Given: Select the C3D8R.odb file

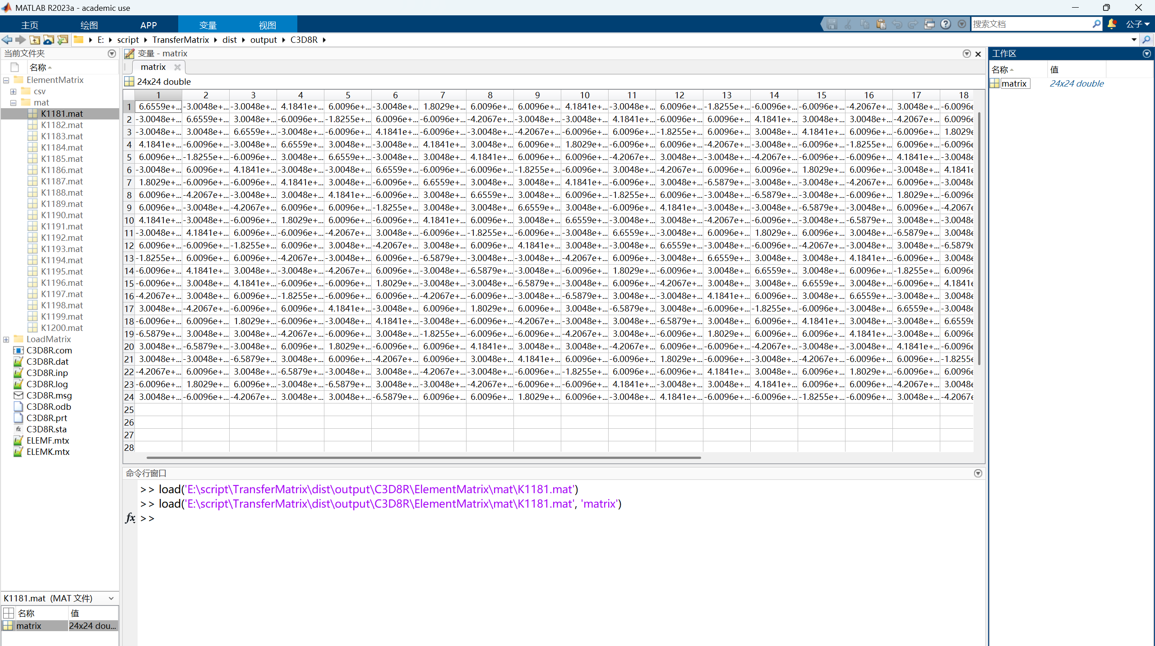Looking at the screenshot, I should coord(49,407).
